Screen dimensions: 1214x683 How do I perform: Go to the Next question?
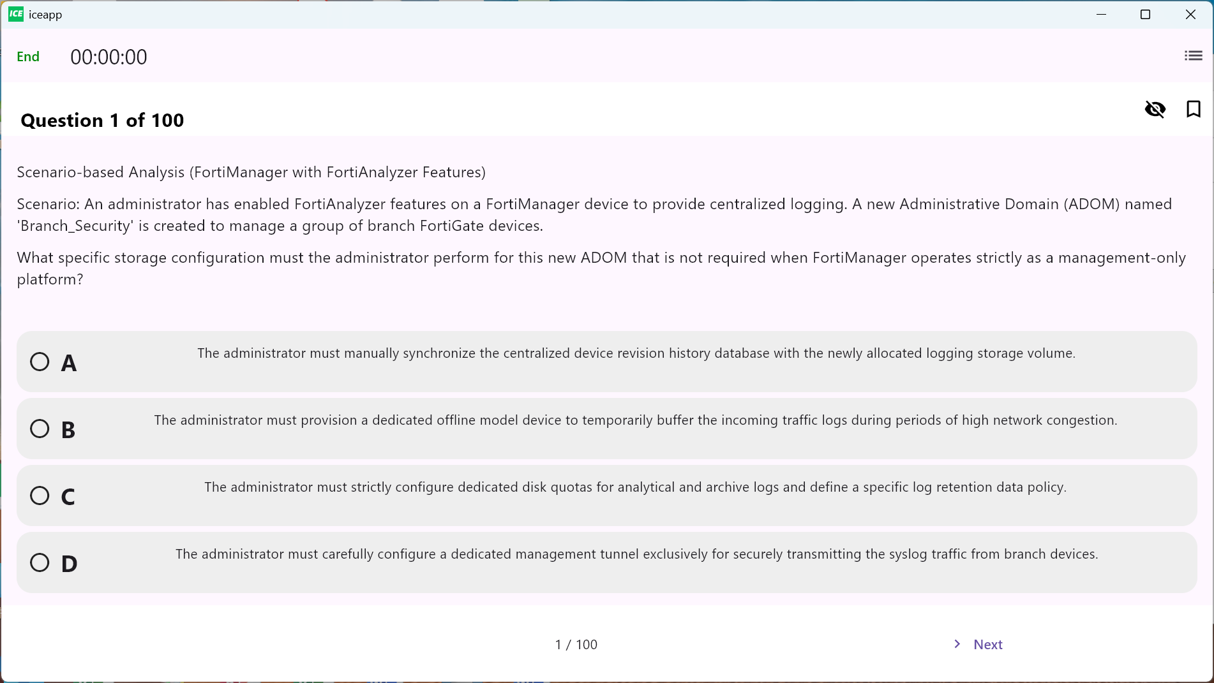(988, 645)
